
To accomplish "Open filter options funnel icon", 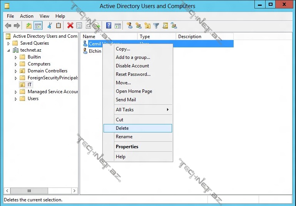I will point(156,25).
